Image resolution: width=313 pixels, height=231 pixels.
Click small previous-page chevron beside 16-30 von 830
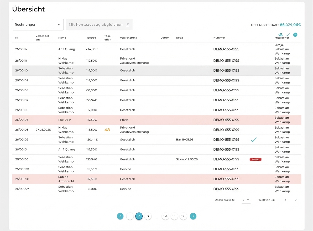tap(286, 200)
